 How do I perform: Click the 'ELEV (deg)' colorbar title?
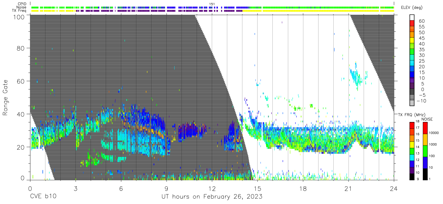(x=411, y=8)
